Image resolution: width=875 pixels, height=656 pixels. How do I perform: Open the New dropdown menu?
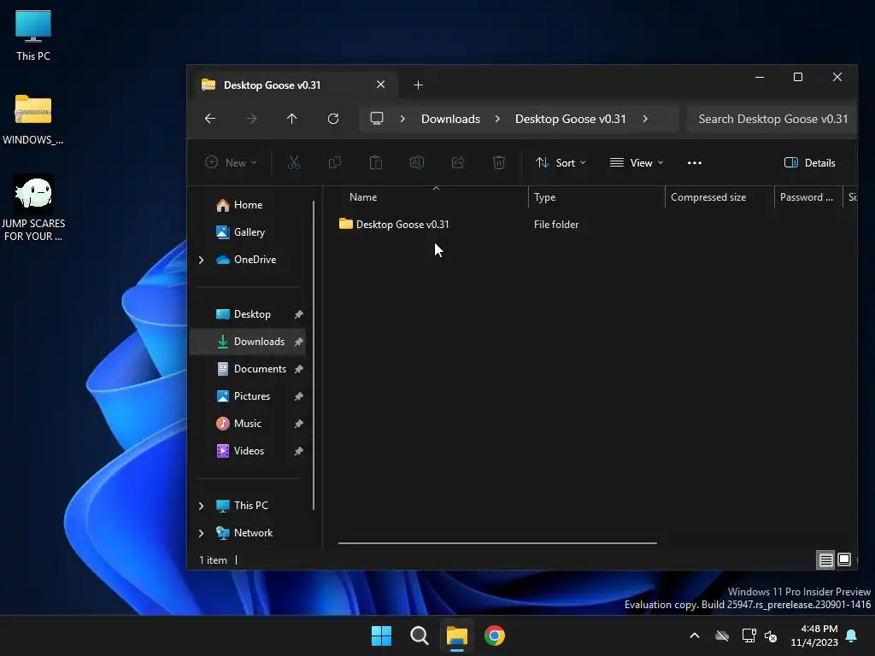(x=231, y=162)
